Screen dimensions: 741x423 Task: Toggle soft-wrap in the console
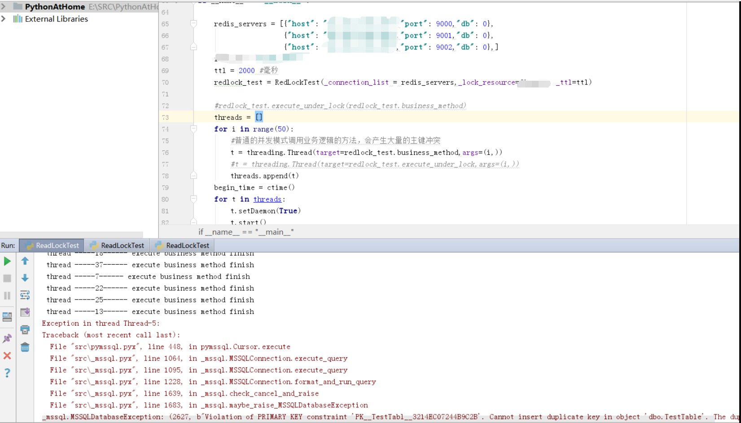25,295
